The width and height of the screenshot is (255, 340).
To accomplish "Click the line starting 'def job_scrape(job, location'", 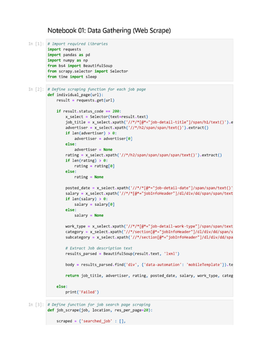I will (100, 310).
